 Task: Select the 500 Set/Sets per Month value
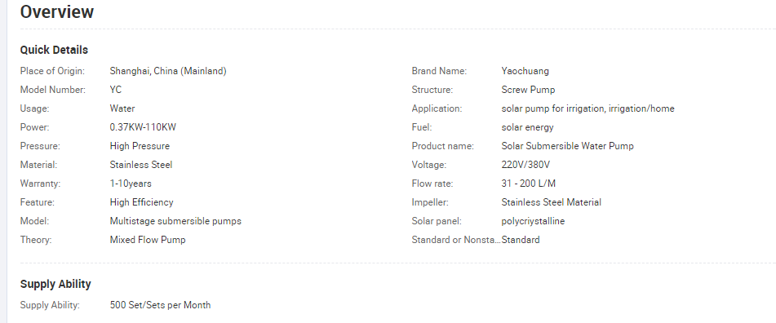[161, 305]
